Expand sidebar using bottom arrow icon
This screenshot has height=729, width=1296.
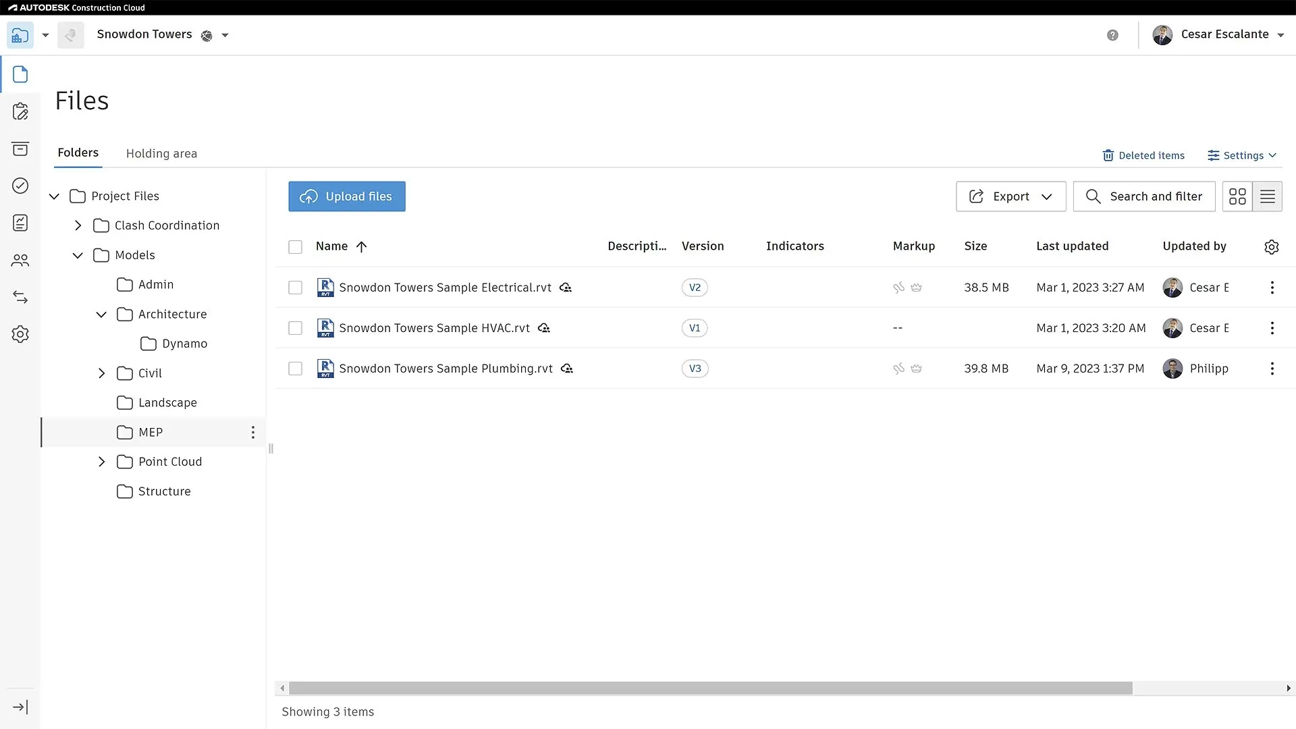click(20, 707)
